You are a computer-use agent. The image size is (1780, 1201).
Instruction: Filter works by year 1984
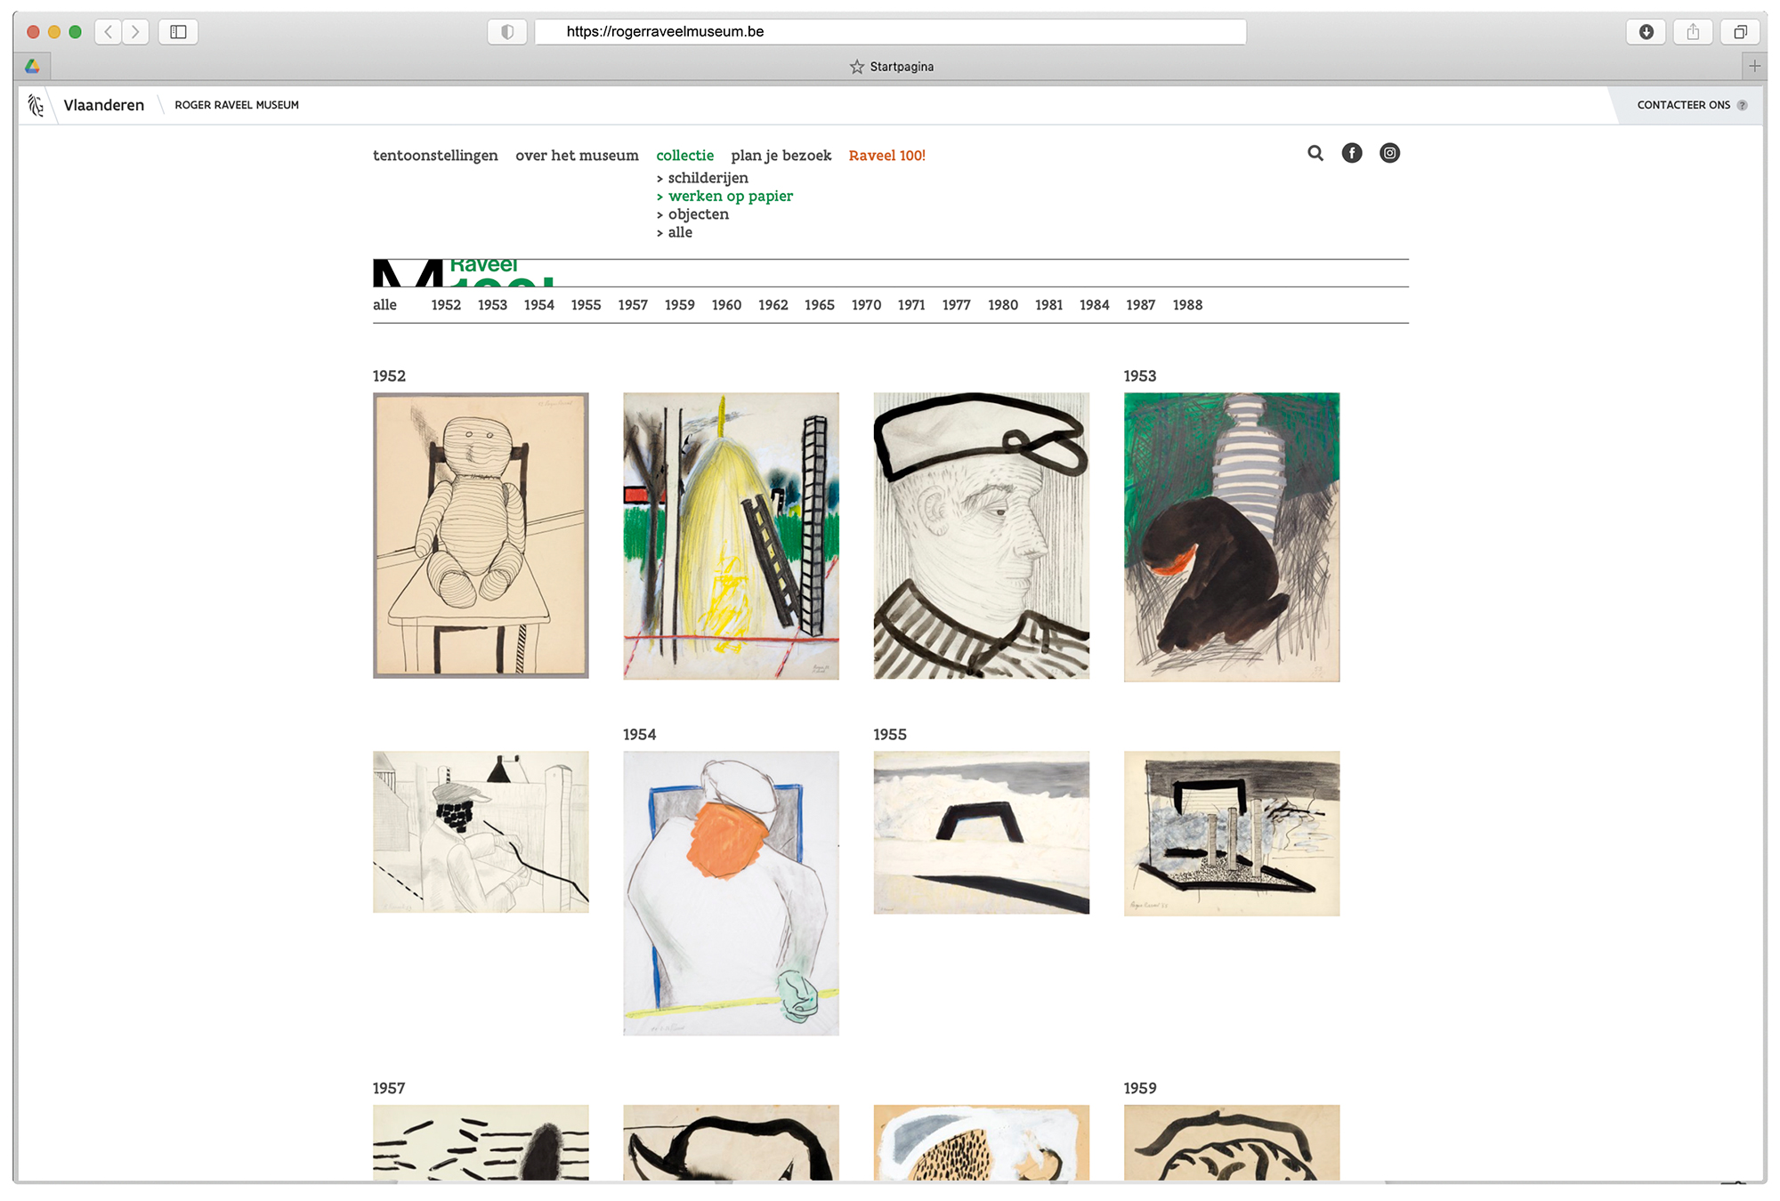coord(1094,305)
